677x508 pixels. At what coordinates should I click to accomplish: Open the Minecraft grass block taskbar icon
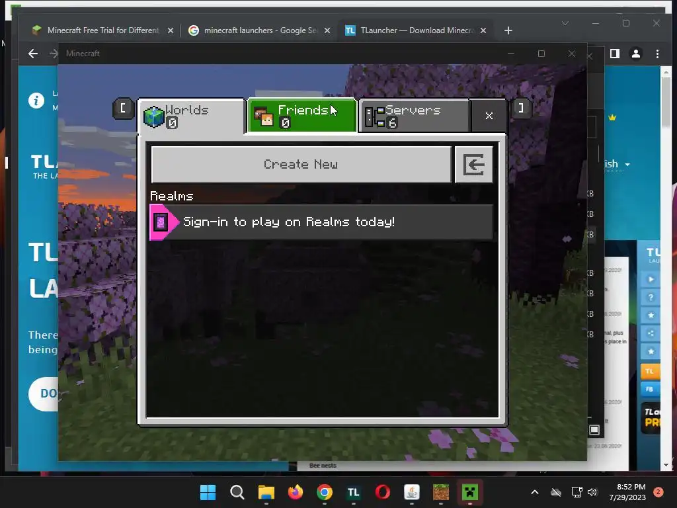tap(441, 492)
